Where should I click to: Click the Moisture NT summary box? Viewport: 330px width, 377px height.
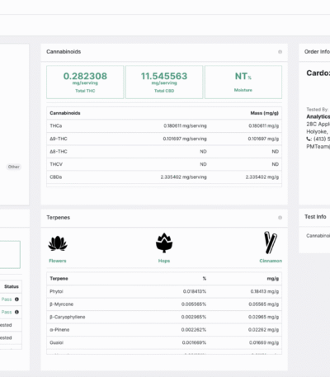pos(243,82)
